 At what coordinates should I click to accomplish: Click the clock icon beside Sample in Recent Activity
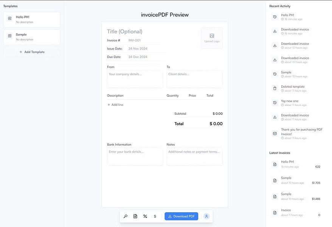tap(275, 74)
